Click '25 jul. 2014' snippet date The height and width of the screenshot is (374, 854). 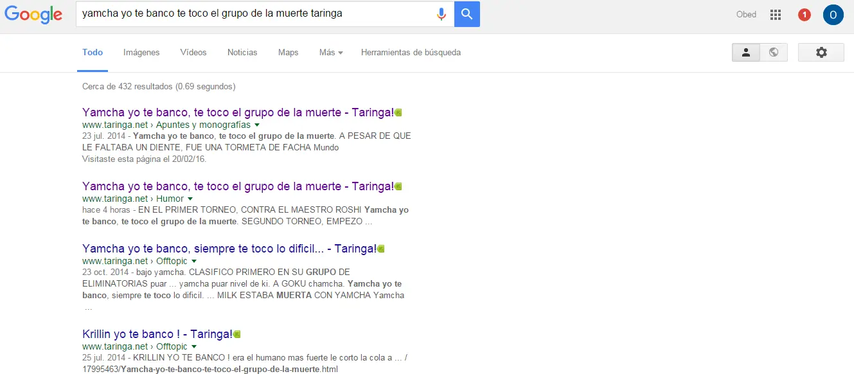[x=104, y=358]
